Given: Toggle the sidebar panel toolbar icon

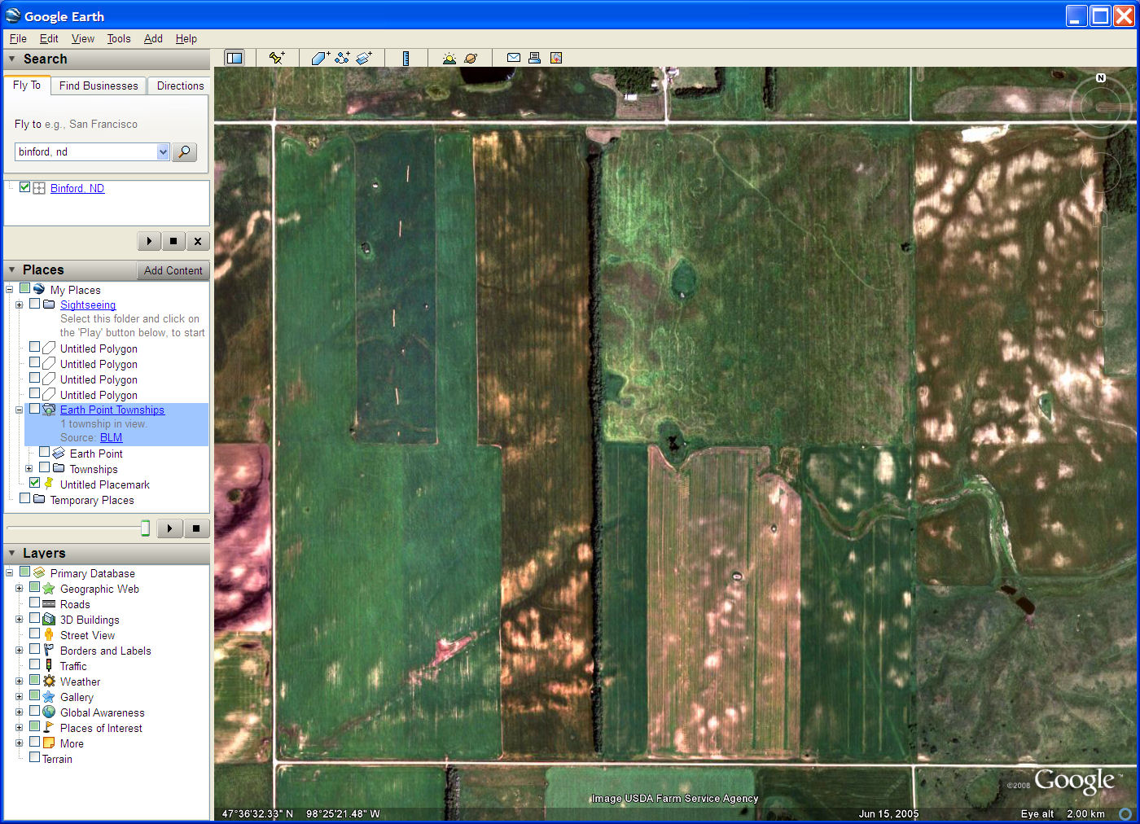Looking at the screenshot, I should point(235,58).
